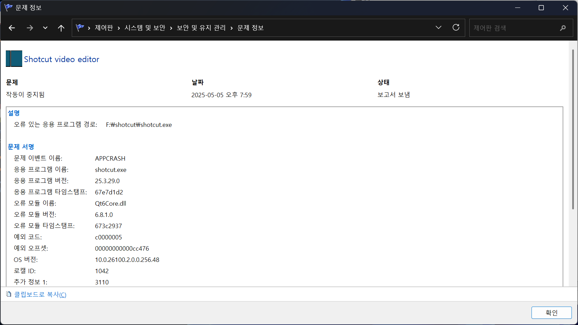Click the 설명 section heading
The image size is (578, 325).
[x=14, y=113]
